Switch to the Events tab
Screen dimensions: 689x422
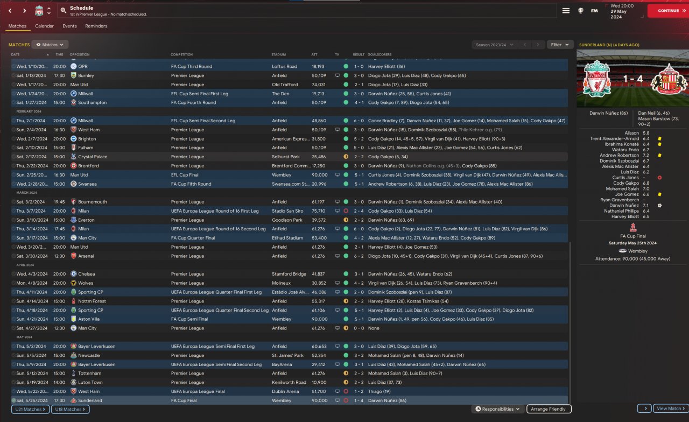point(69,26)
